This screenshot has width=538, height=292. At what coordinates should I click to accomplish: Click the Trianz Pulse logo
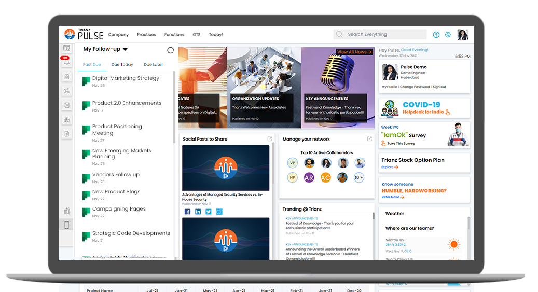[84, 34]
